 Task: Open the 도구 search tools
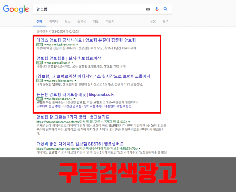[x=165, y=21]
